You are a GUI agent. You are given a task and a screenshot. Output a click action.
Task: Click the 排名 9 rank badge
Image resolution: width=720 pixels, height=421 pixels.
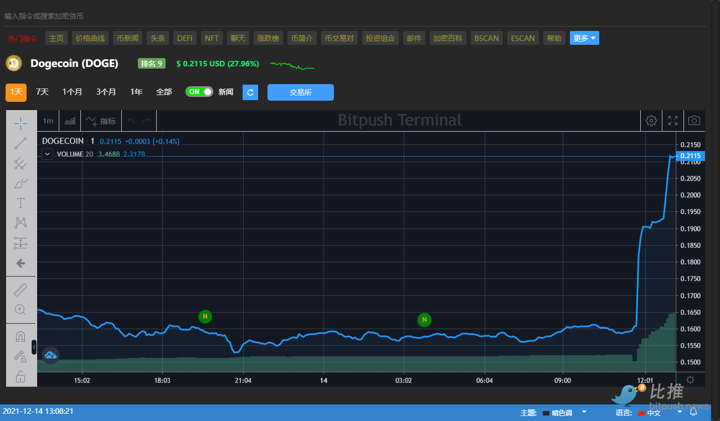[152, 64]
